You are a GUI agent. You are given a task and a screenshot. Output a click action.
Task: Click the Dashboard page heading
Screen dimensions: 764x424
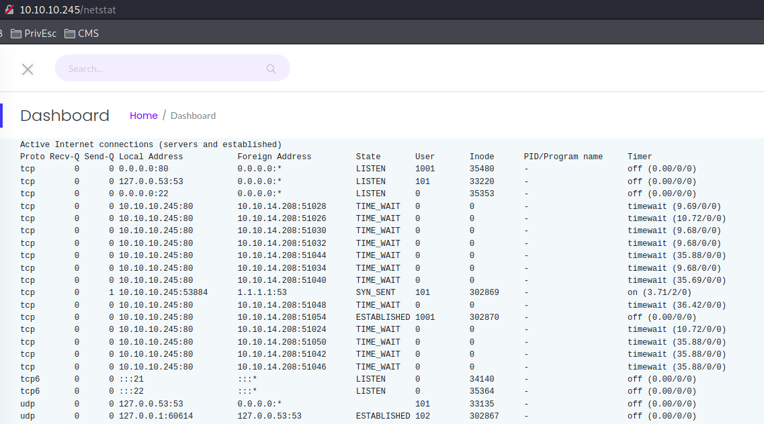tap(65, 116)
